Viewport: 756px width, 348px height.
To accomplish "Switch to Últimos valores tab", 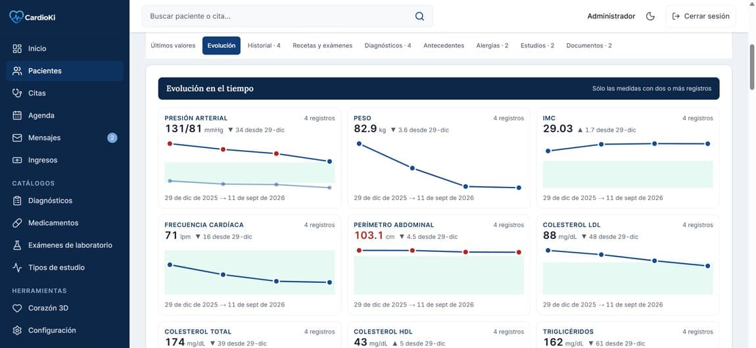I will pyautogui.click(x=173, y=45).
